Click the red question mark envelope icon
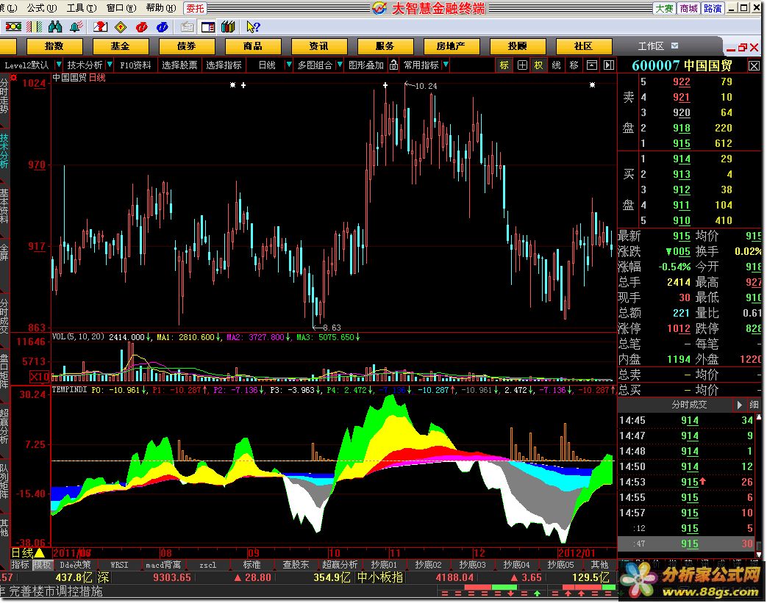Screen dimensions: 767x603 [x=100, y=27]
